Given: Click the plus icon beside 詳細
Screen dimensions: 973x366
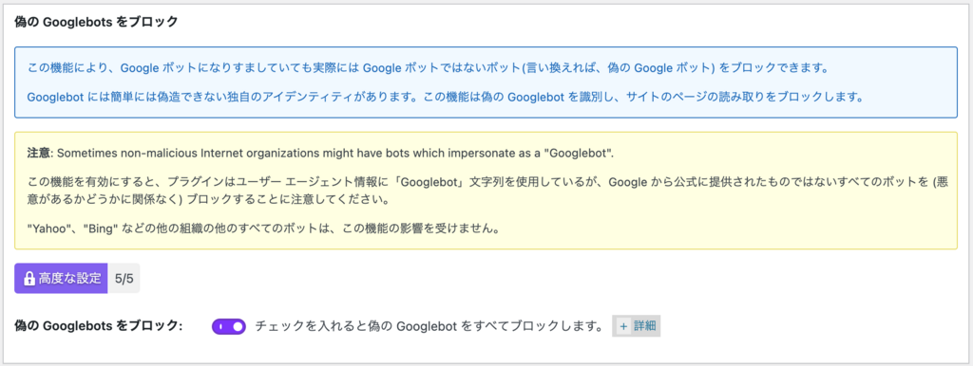Looking at the screenshot, I should (x=623, y=326).
